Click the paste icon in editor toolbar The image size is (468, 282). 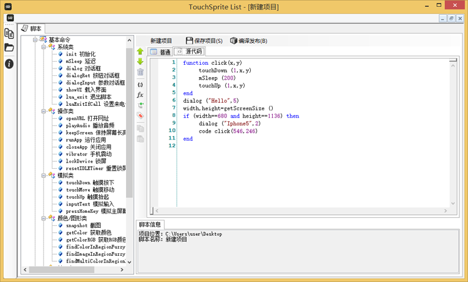(x=140, y=139)
